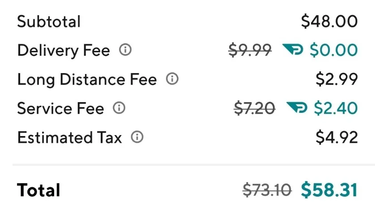The height and width of the screenshot is (223, 375).
Task: Show Estimated Tax details via info icon
Action: tap(137, 137)
